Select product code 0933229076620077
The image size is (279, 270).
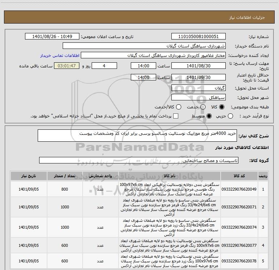pyautogui.click(x=239, y=245)
